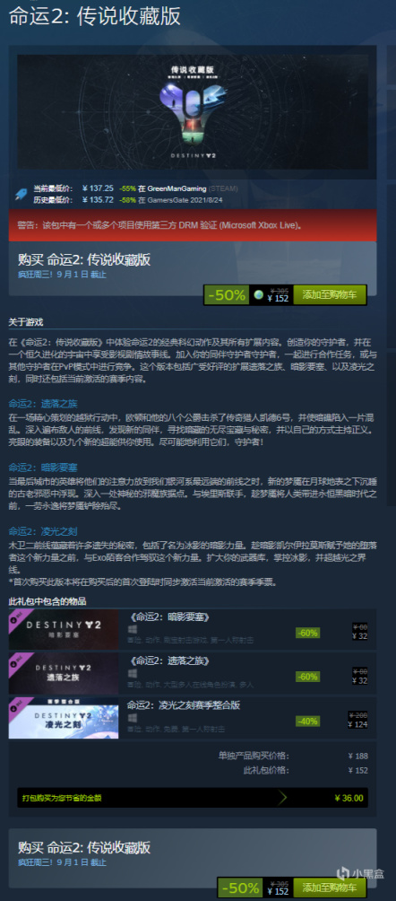This screenshot has width=396, height=901.
Task: Open the 凌光之刻 DLC thumbnail image
Action: (x=64, y=717)
